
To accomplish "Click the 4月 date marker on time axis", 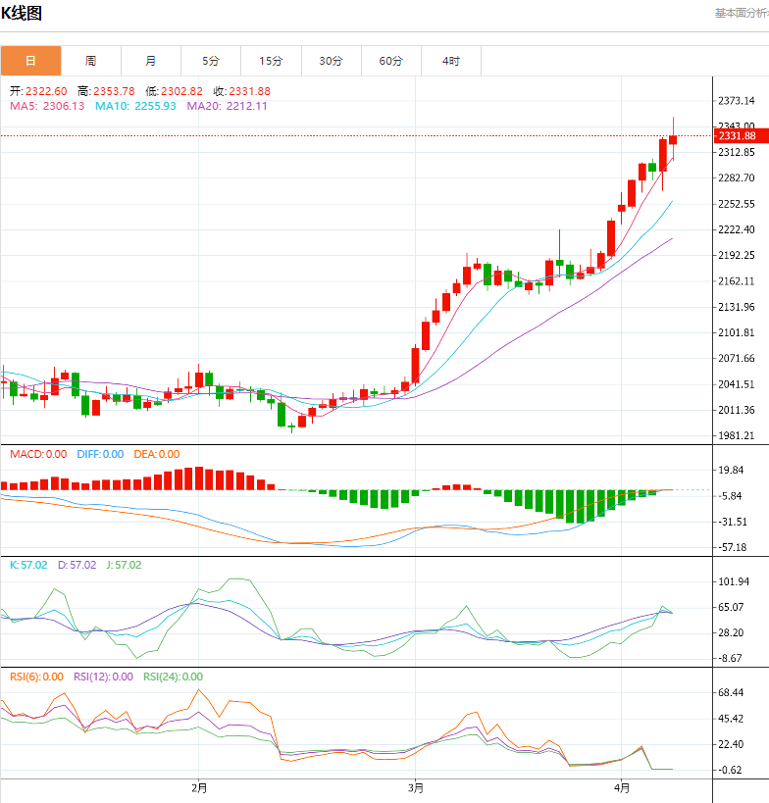I will pos(621,787).
